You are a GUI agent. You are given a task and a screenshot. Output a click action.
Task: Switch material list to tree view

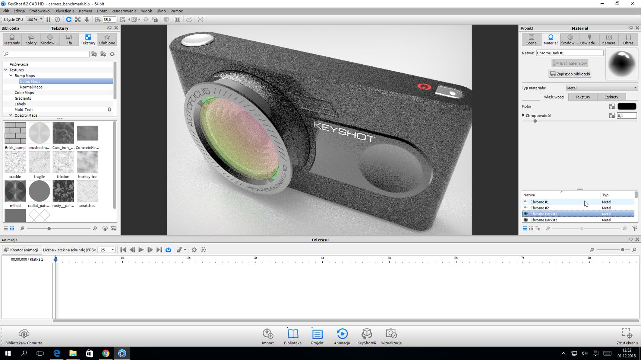tap(537, 228)
